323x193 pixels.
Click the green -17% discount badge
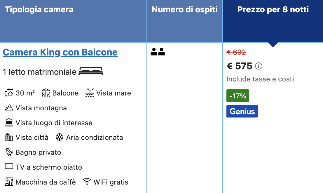[x=238, y=96]
